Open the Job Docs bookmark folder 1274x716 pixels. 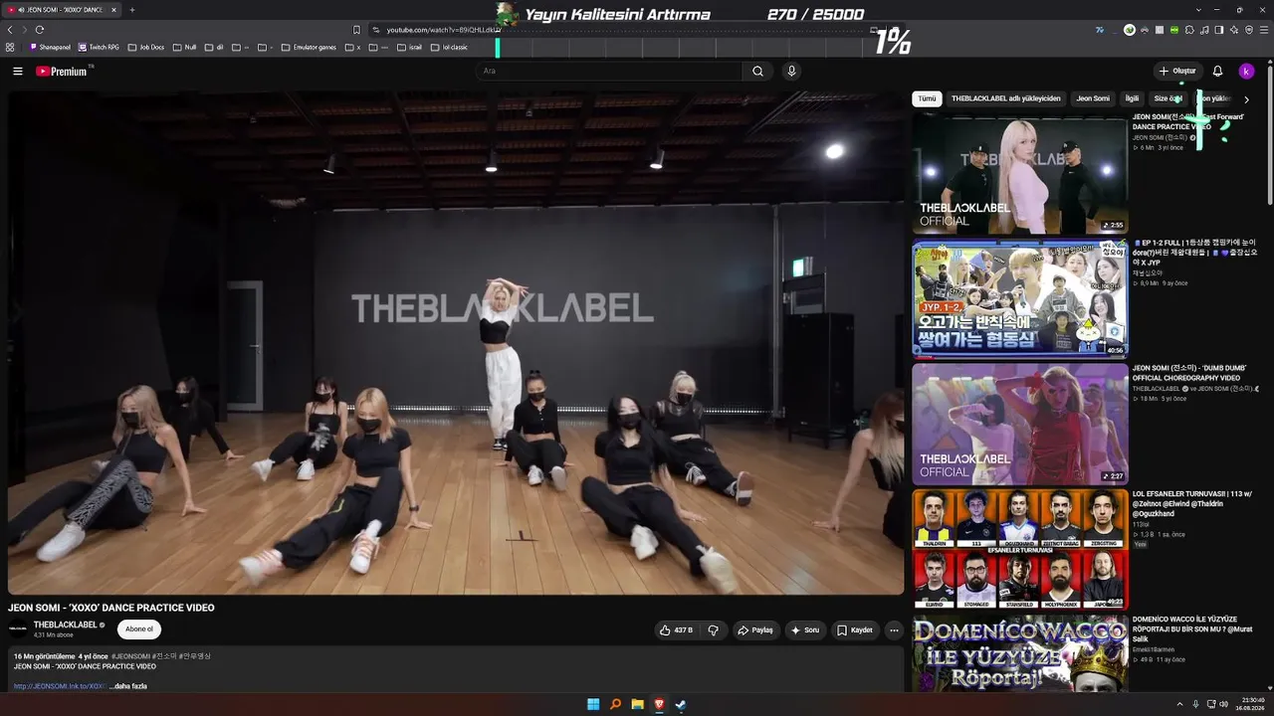tap(146, 47)
